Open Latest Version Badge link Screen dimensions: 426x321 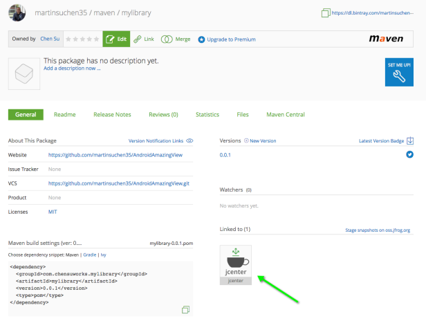(381, 141)
